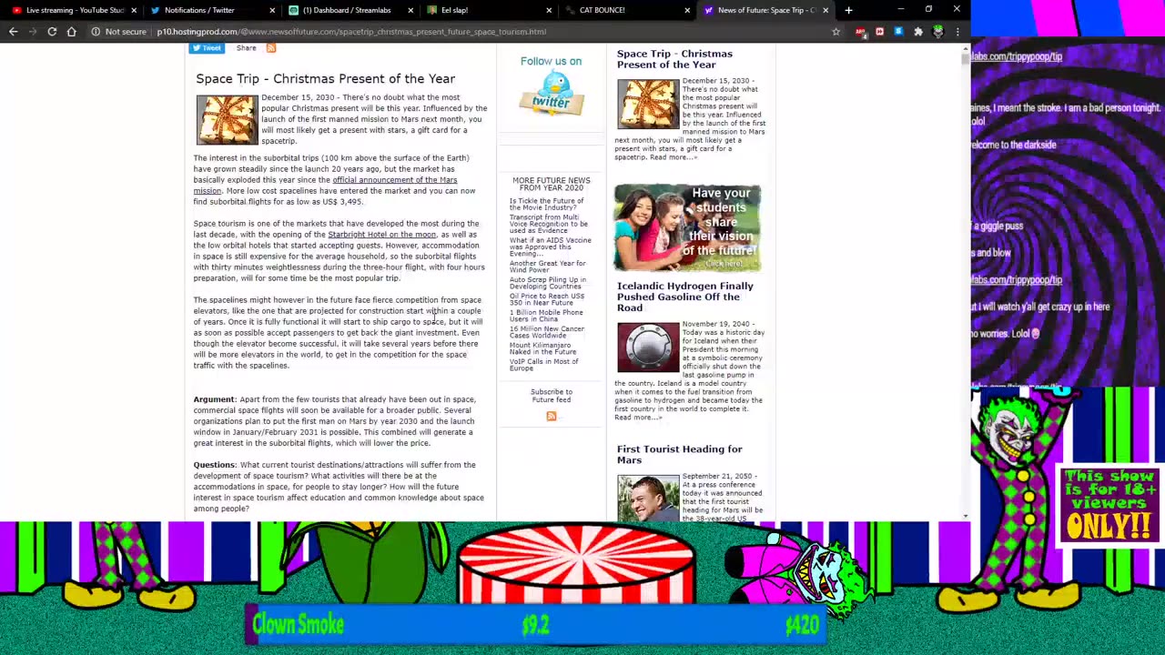Close the News of Future tab
This screenshot has height=655, width=1165.
click(825, 10)
